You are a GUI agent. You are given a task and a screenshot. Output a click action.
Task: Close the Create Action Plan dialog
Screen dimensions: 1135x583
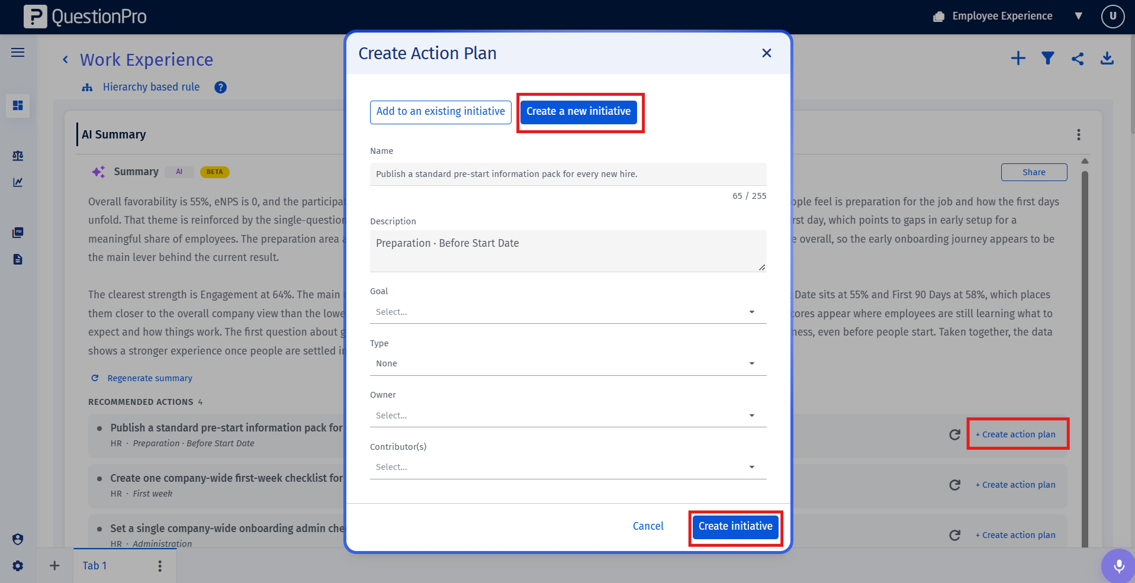(767, 53)
